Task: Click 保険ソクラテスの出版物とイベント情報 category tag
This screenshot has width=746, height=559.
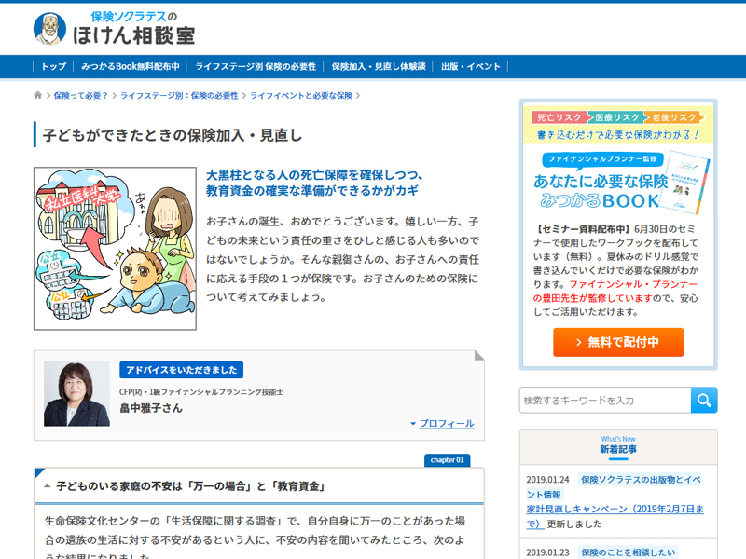Action: pos(640,480)
